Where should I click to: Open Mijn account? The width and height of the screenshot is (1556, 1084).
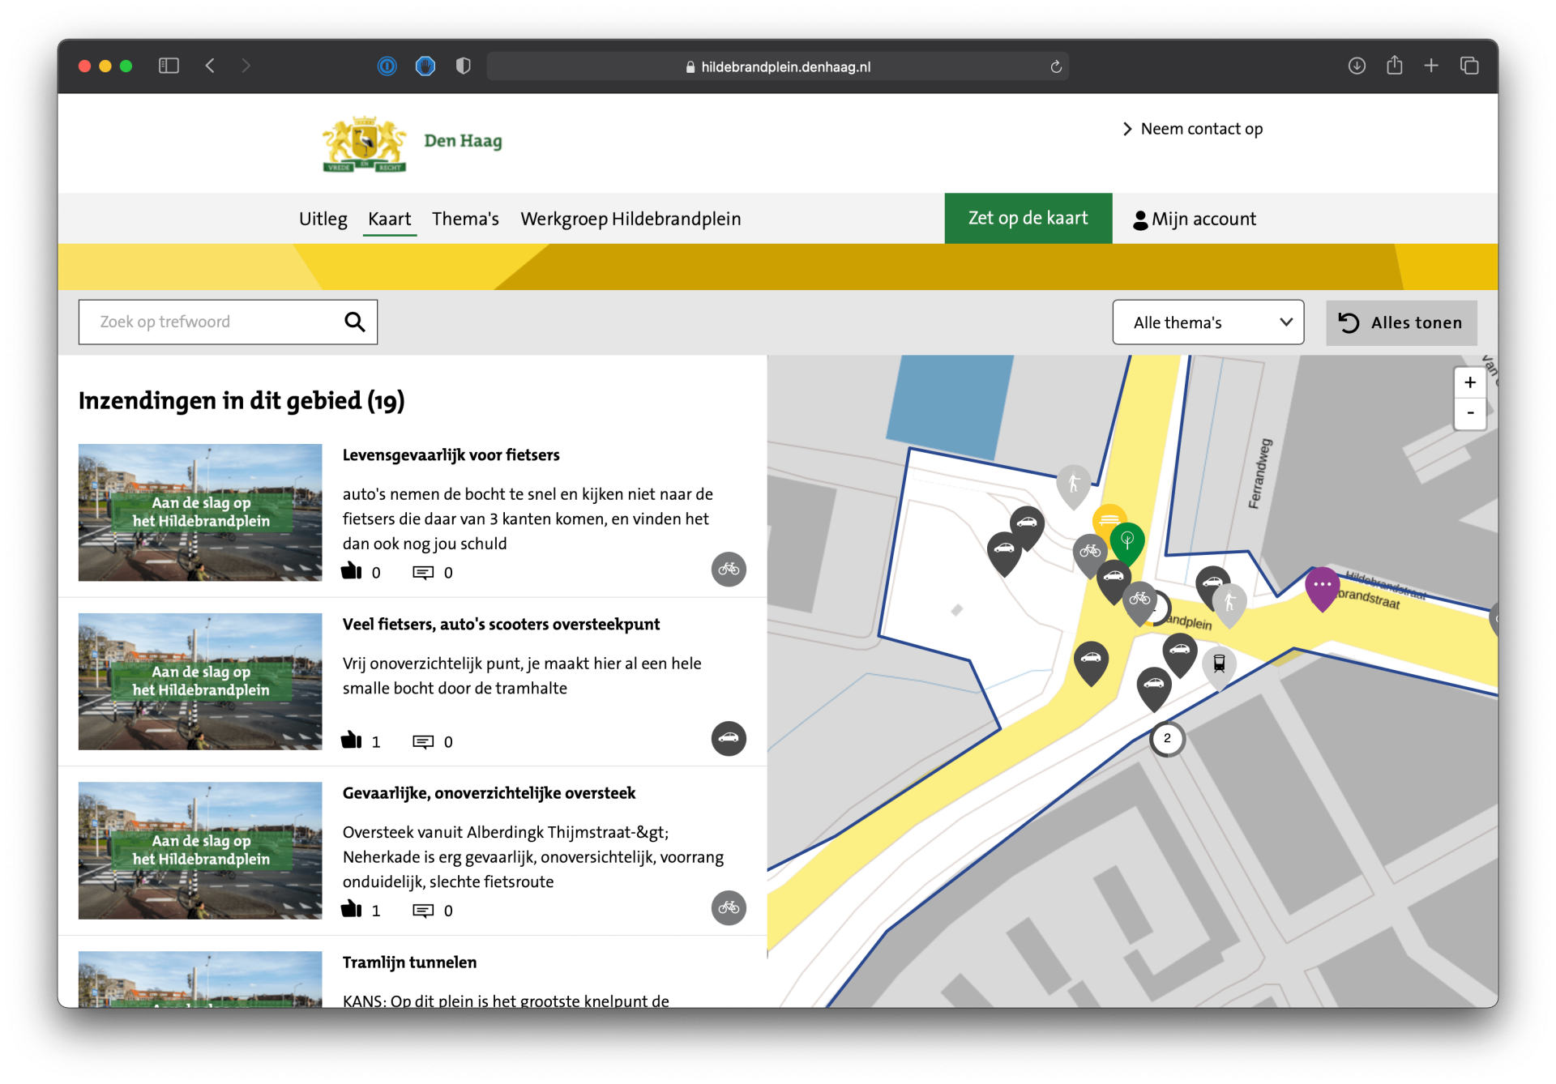click(1195, 219)
